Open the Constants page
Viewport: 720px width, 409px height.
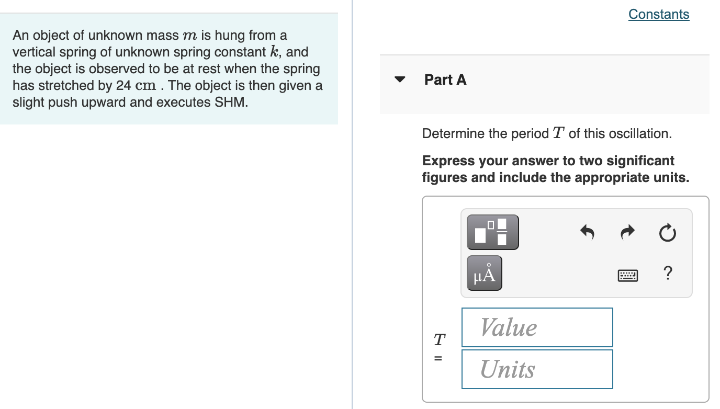(658, 14)
